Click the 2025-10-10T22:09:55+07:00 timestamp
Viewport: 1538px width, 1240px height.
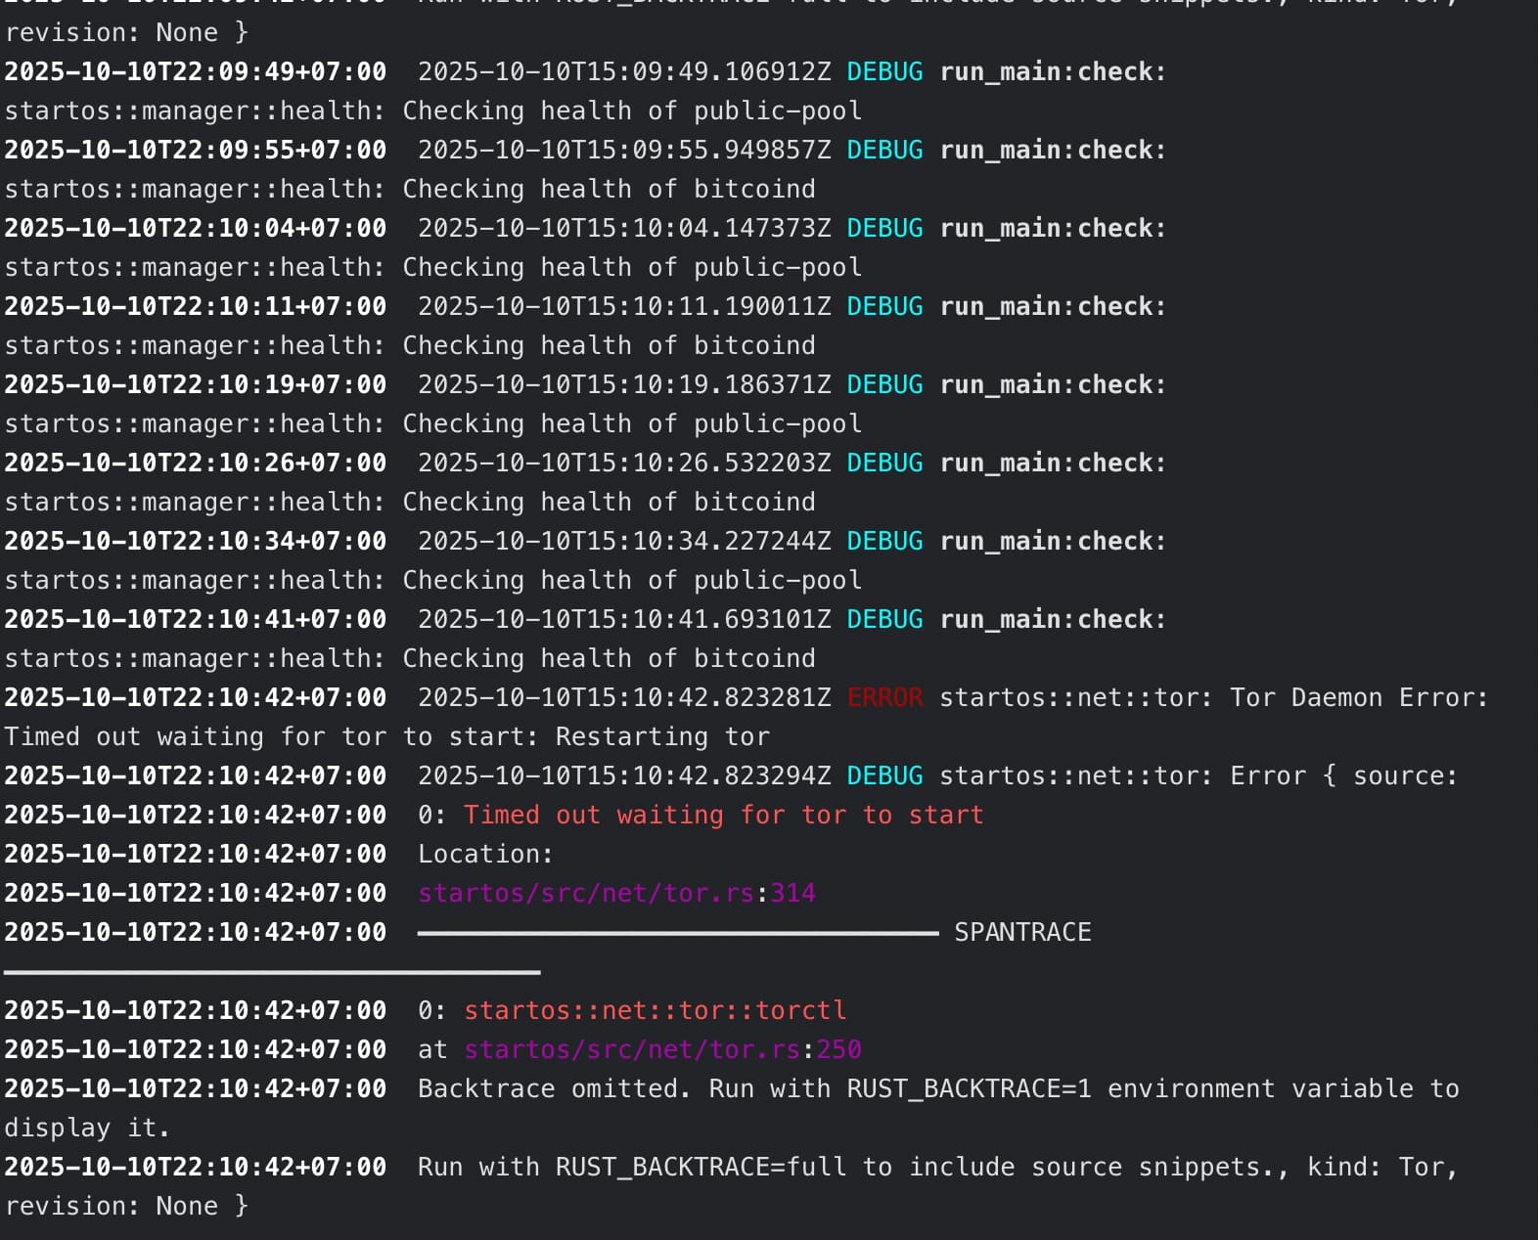[196, 150]
